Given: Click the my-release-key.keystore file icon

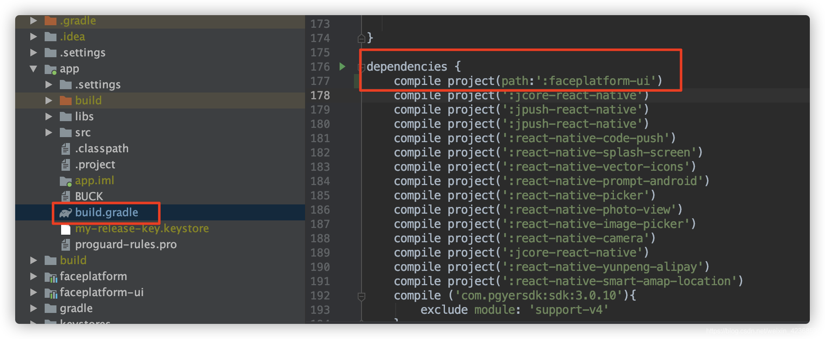Looking at the screenshot, I should pyautogui.click(x=66, y=229).
